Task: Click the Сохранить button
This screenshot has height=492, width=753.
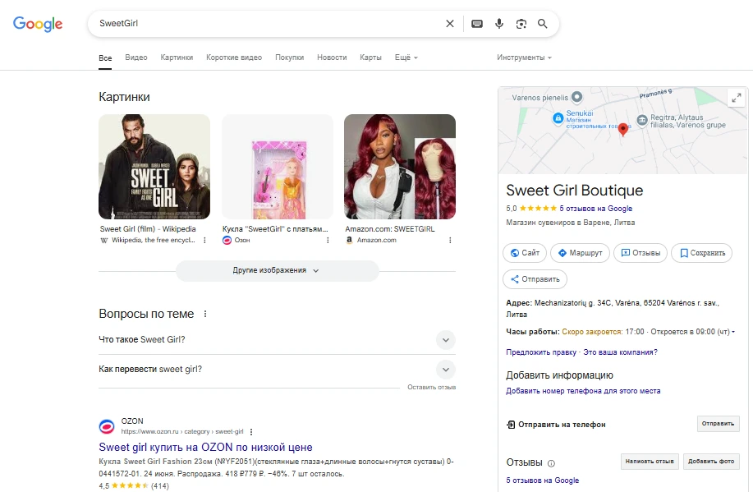Action: coord(701,253)
